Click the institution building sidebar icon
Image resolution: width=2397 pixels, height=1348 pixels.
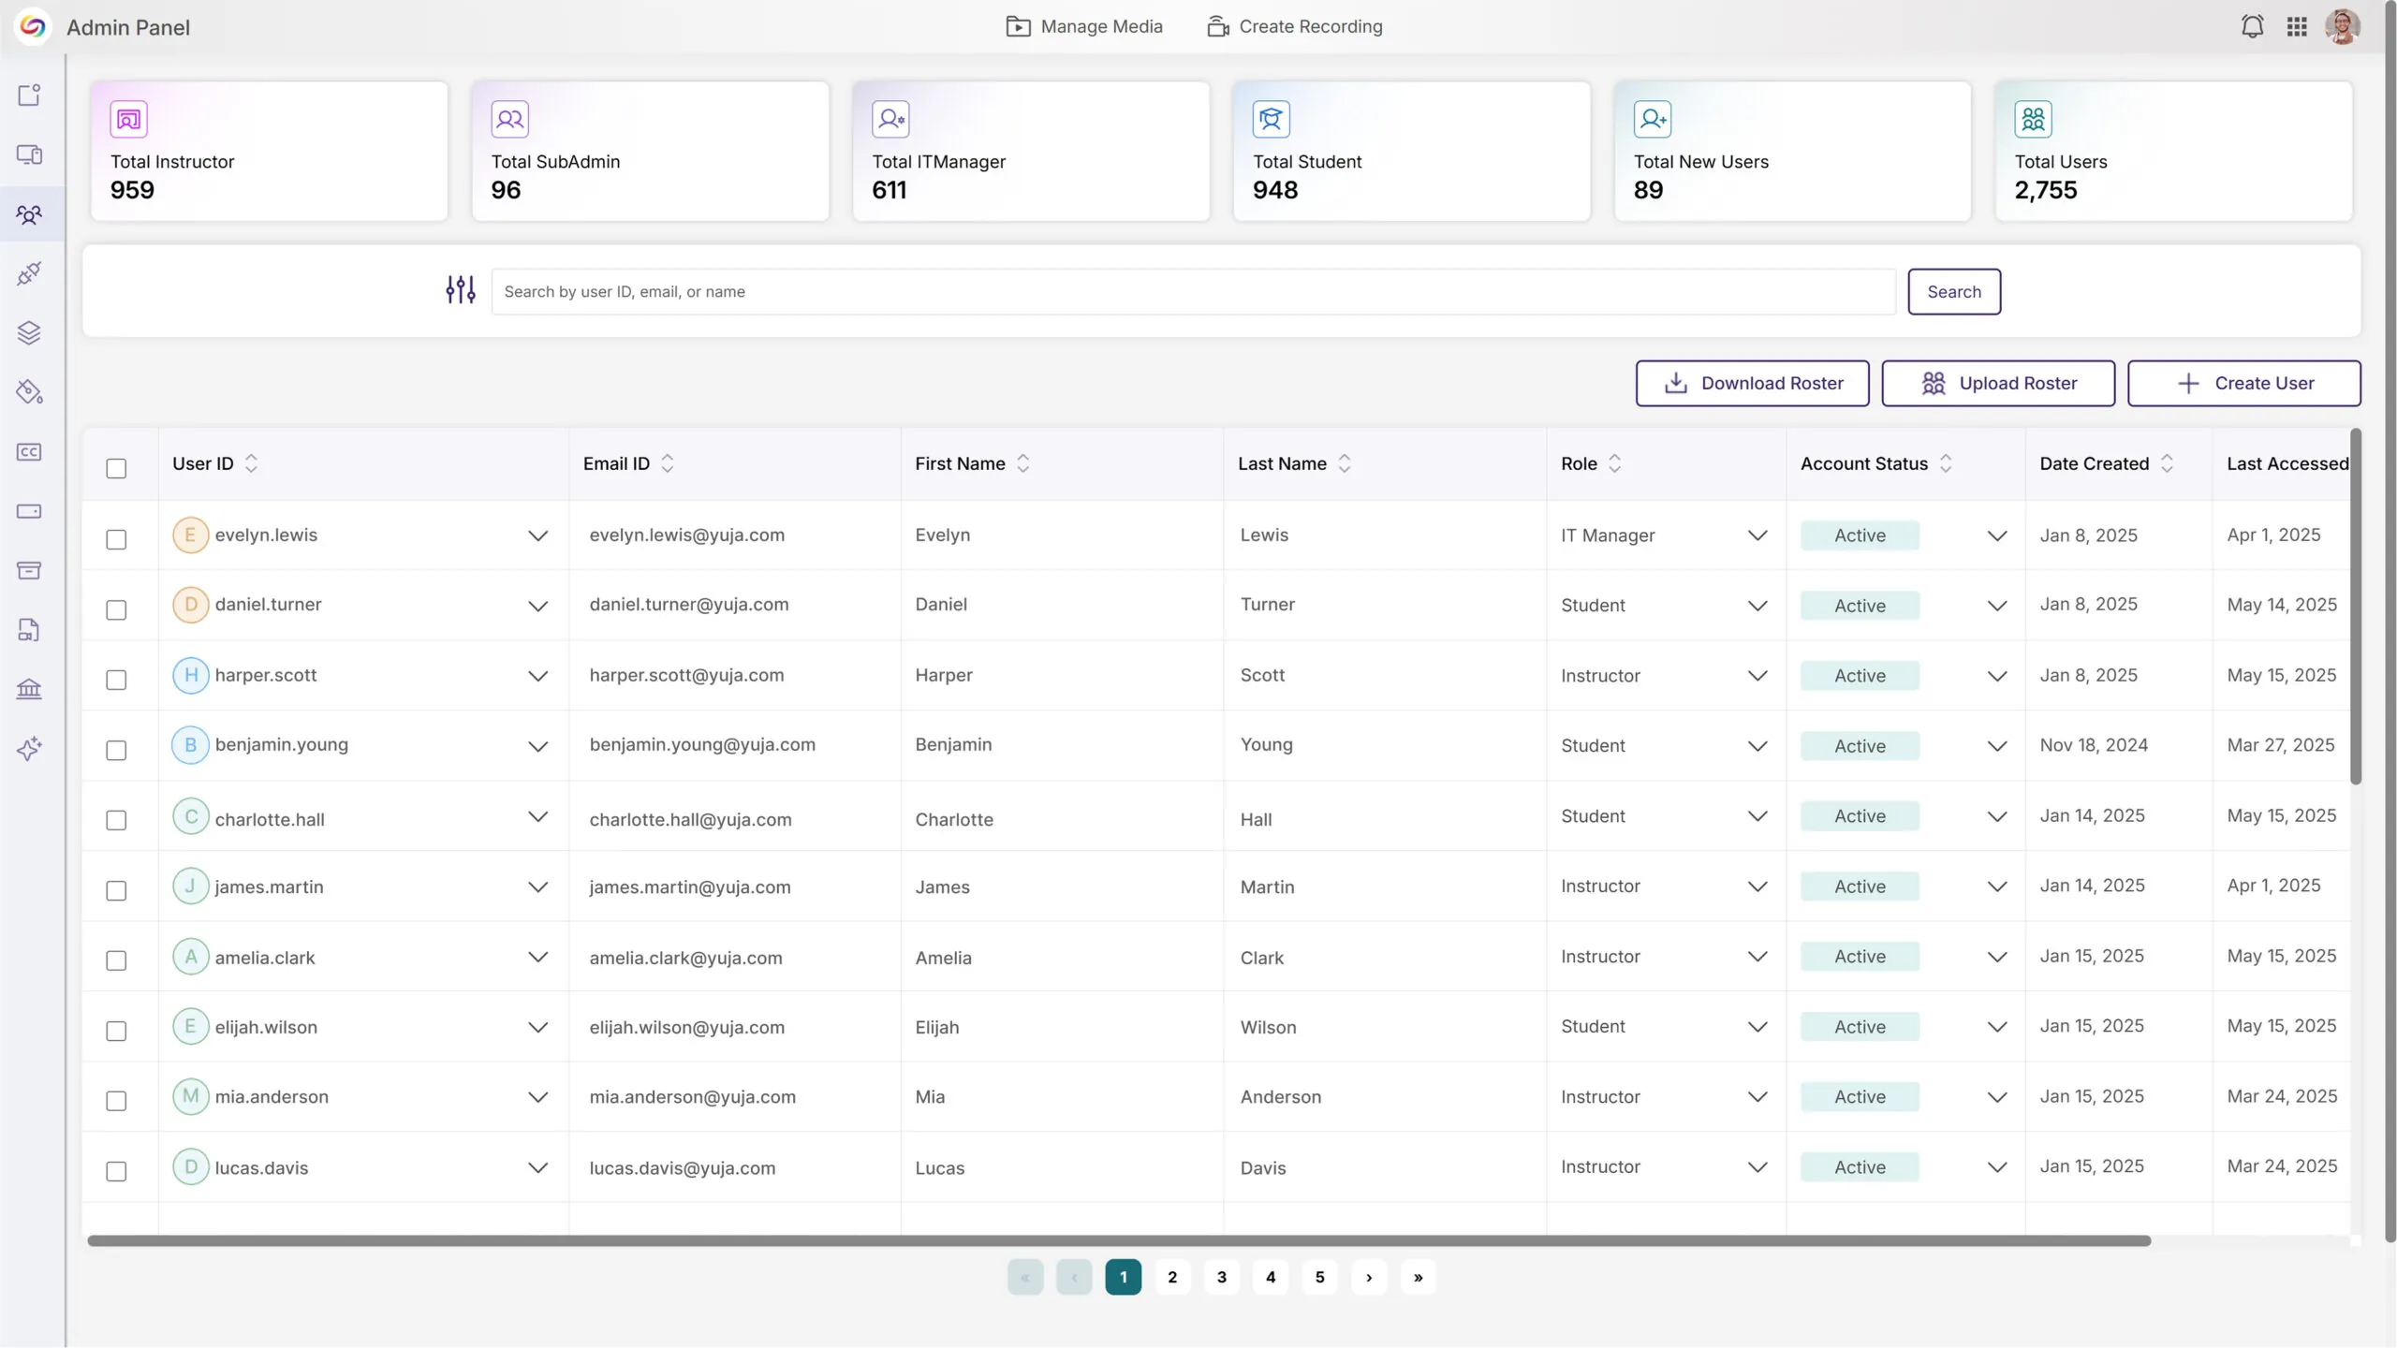[29, 690]
